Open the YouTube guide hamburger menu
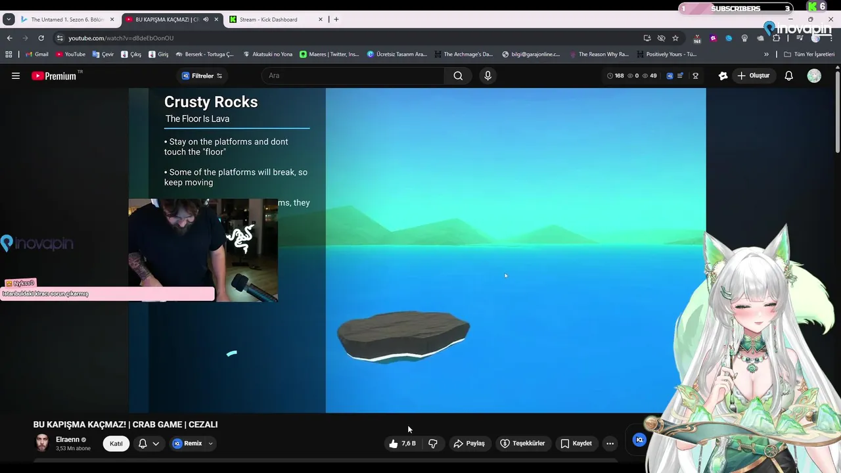This screenshot has width=841, height=473. coord(16,76)
